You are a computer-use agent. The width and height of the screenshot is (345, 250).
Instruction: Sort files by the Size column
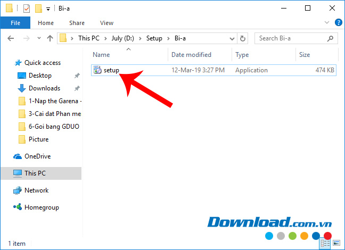pos(305,55)
